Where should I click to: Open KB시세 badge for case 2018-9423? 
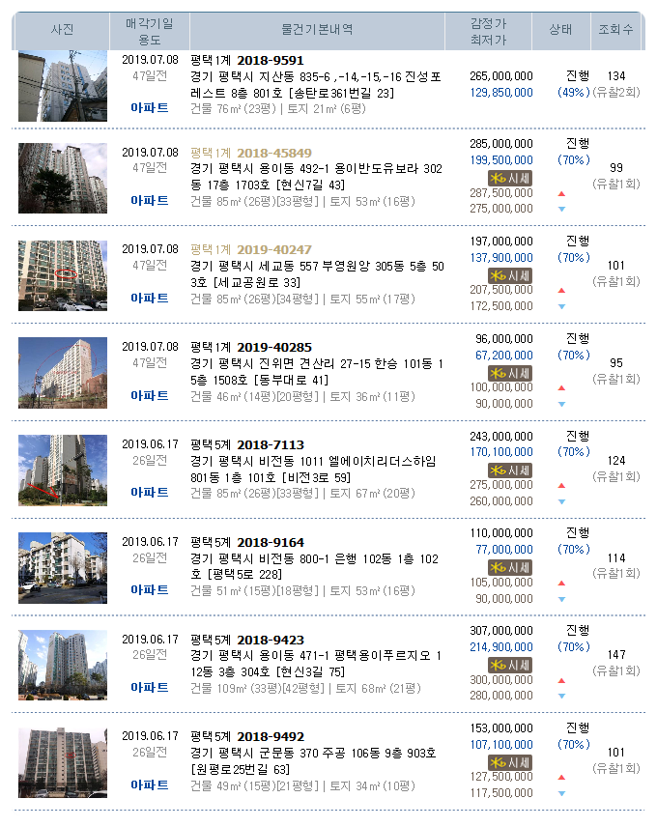[x=510, y=666]
